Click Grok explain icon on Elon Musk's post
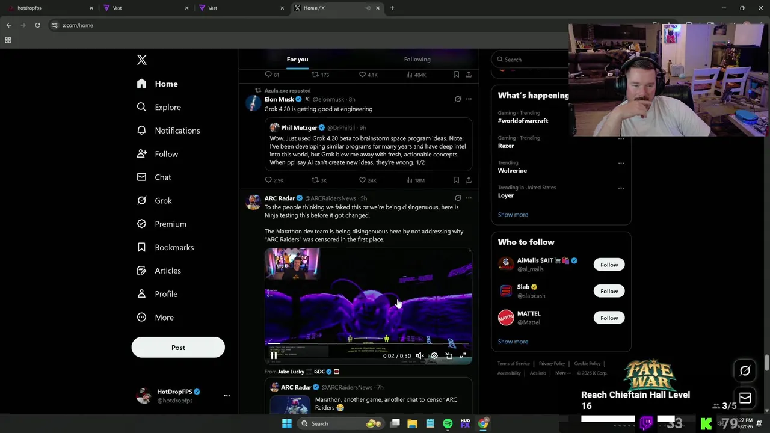The height and width of the screenshot is (433, 770). point(458,99)
